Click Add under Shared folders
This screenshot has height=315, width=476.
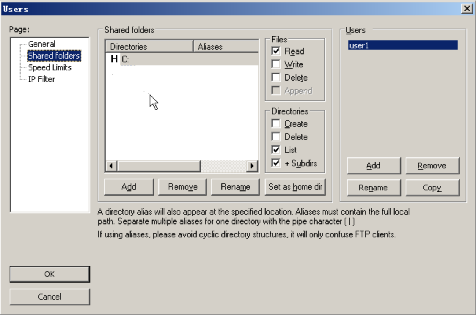pos(129,187)
